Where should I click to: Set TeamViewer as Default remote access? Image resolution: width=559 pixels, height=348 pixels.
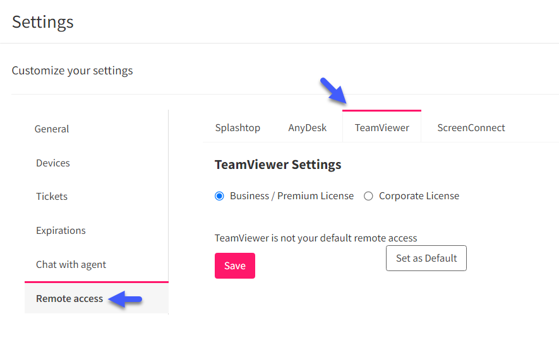(426, 258)
